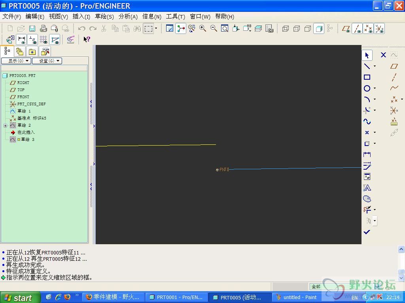Toggle Shading display mode
The image size is (405, 303).
coord(319,28)
